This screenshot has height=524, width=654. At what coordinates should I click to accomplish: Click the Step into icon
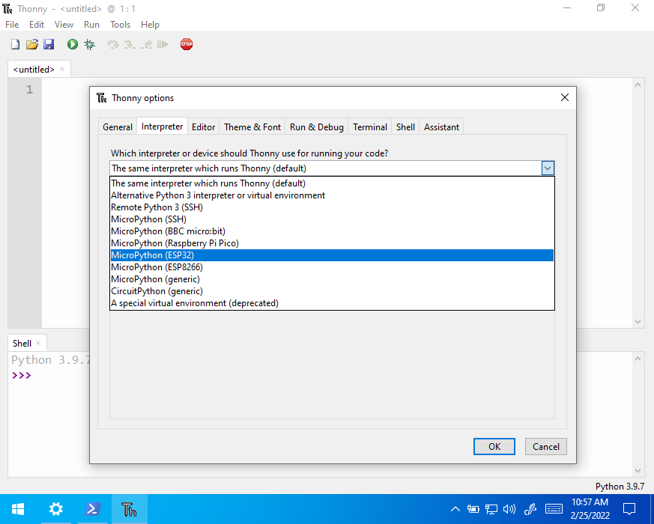click(130, 44)
